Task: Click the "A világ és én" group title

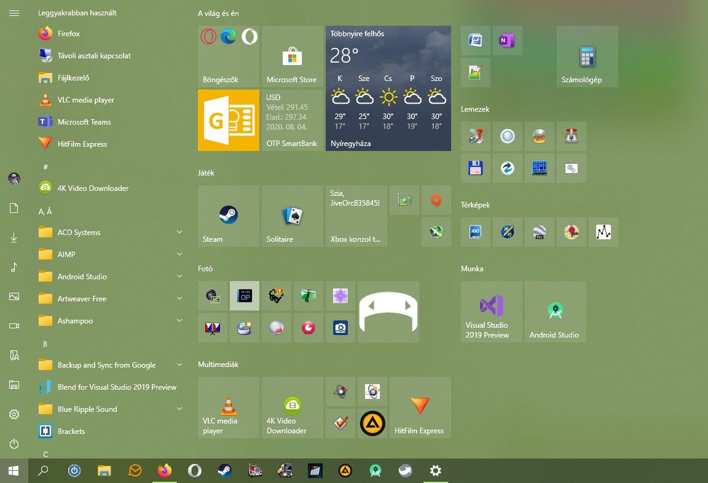Action: coord(218,14)
